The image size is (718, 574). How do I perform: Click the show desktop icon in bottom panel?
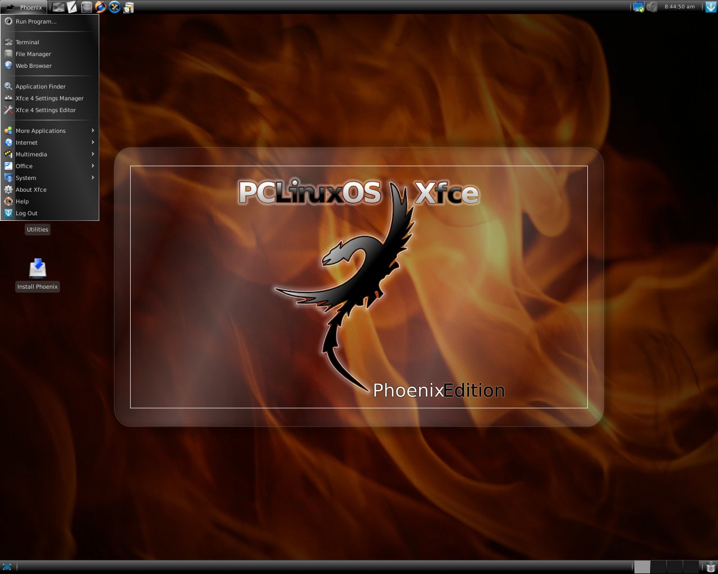(x=7, y=567)
